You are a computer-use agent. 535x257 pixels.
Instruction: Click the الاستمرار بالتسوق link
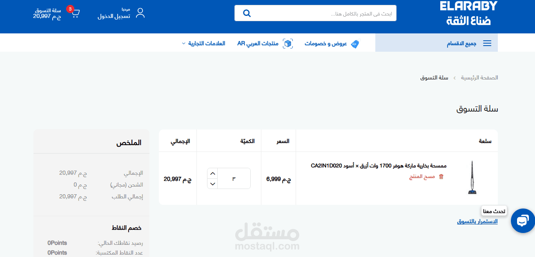point(477,221)
